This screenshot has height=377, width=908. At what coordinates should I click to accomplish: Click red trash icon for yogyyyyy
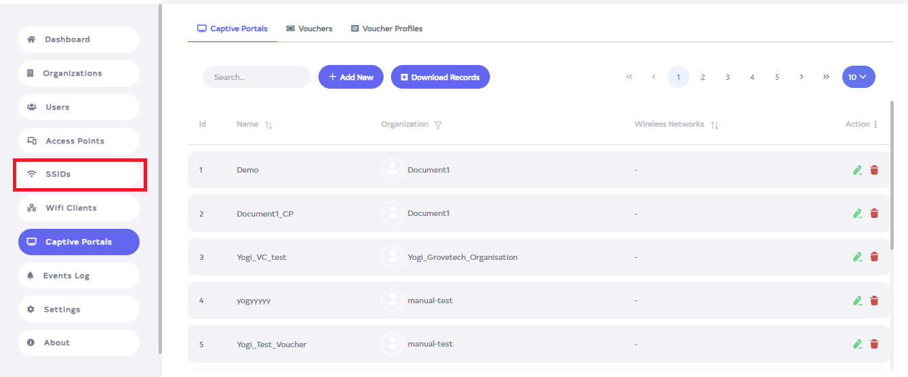(874, 301)
